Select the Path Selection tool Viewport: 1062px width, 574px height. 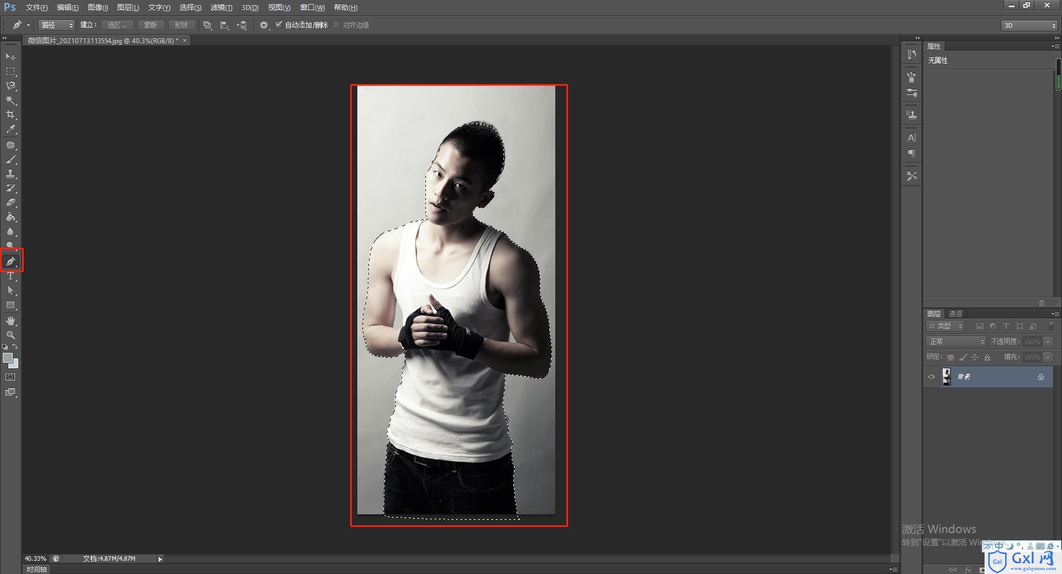click(11, 290)
